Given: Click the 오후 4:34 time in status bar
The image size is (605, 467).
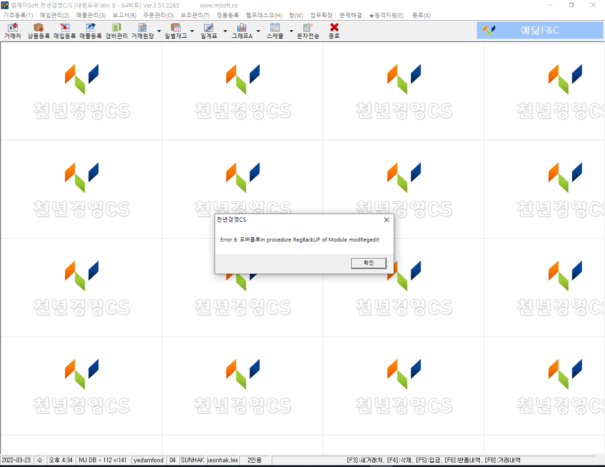Looking at the screenshot, I should click(61, 460).
